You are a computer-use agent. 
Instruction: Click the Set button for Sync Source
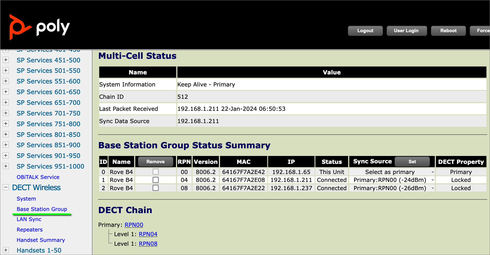pos(412,162)
